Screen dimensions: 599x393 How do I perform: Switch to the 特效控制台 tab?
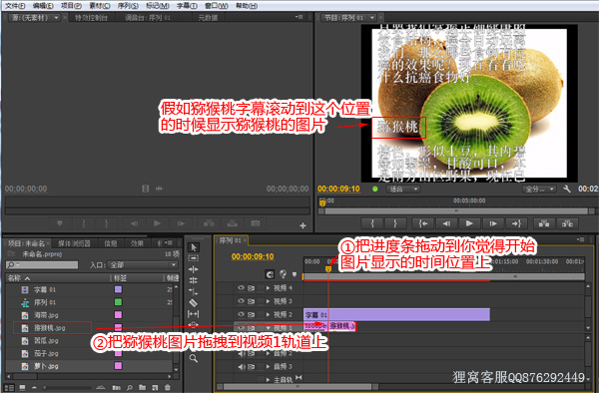coord(91,18)
